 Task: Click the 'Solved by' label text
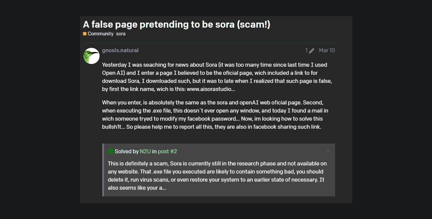tap(127, 151)
